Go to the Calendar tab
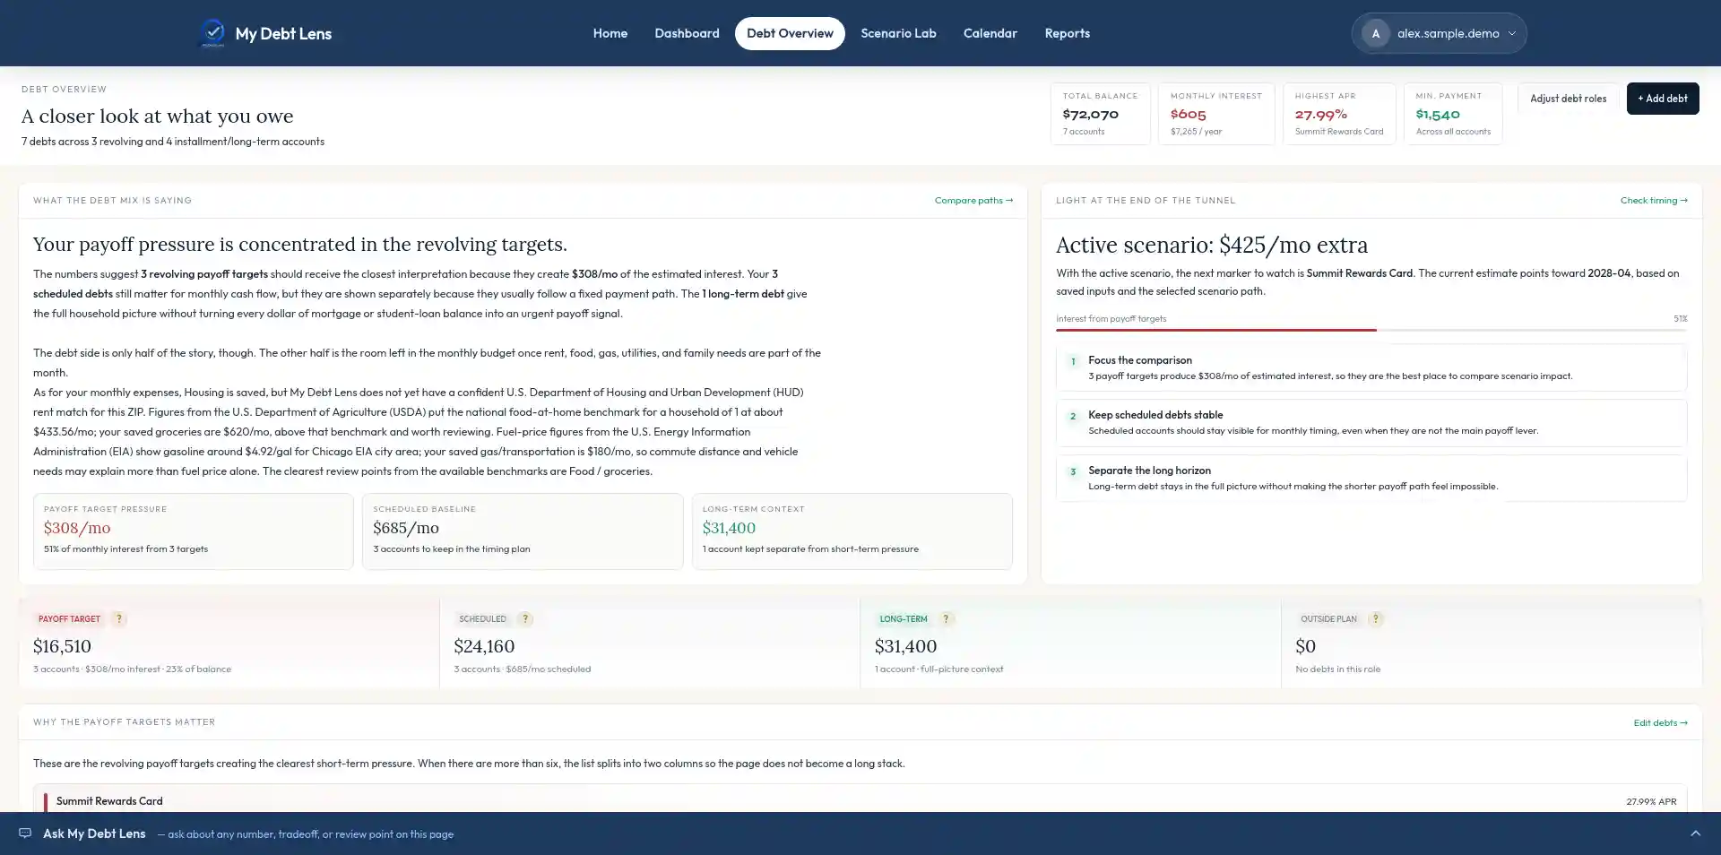 pos(990,33)
